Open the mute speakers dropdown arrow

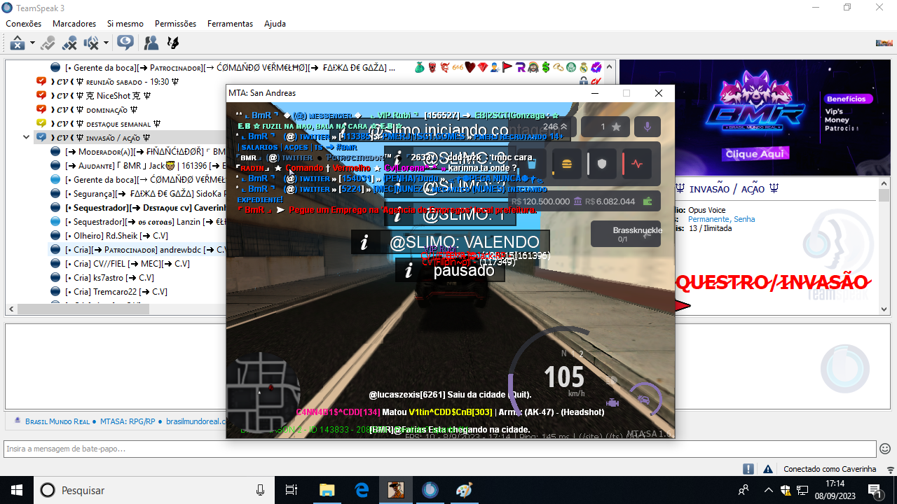click(x=106, y=43)
